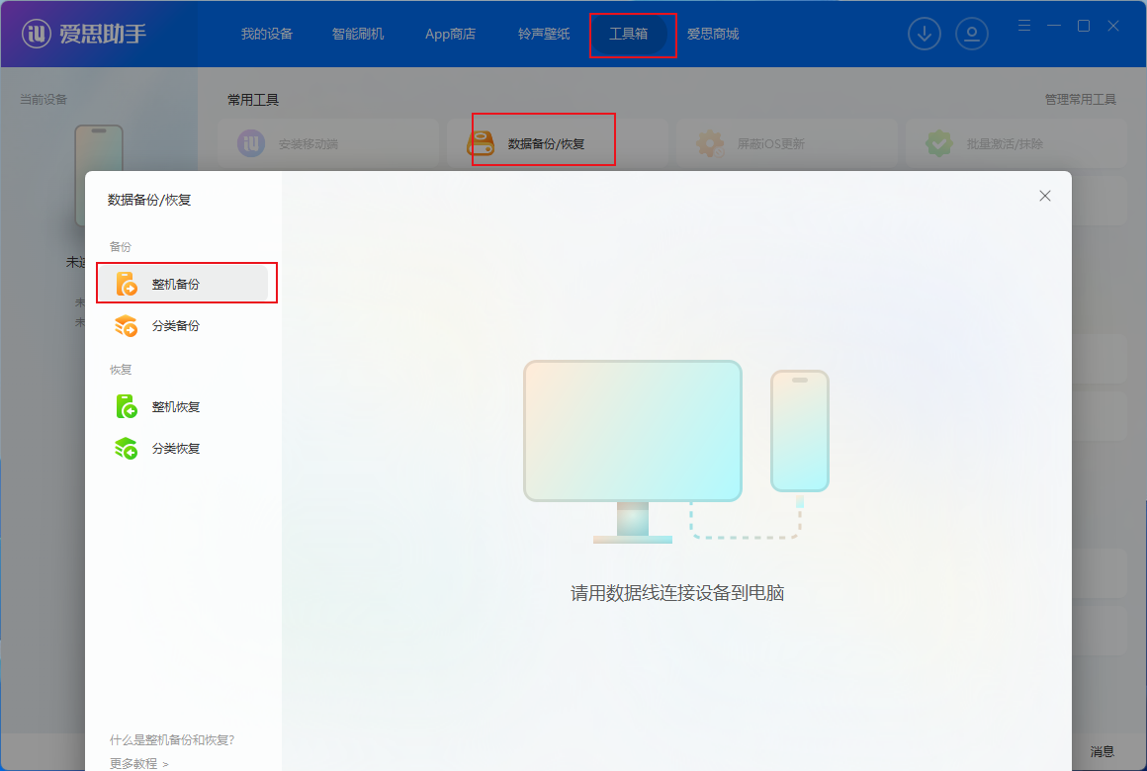
Task: Click 管理常用工具 link
Action: pyautogui.click(x=1080, y=100)
